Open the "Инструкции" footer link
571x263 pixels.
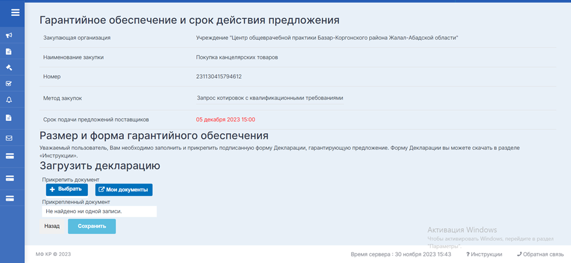(484, 254)
